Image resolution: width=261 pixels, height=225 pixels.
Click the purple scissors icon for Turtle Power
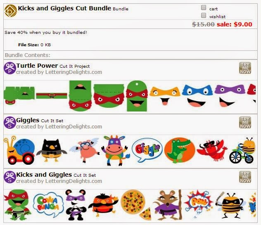coord(10,68)
